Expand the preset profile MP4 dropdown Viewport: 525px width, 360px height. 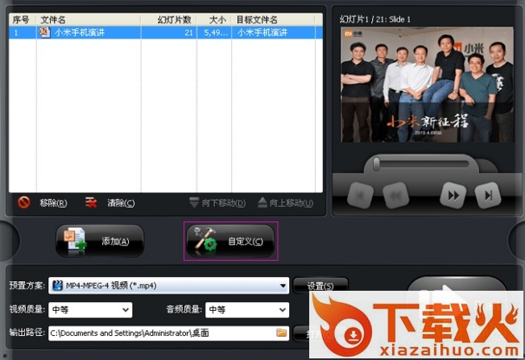point(169,285)
